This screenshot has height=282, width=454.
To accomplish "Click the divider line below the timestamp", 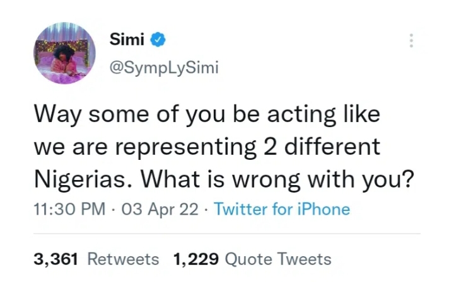I will coord(227,234).
